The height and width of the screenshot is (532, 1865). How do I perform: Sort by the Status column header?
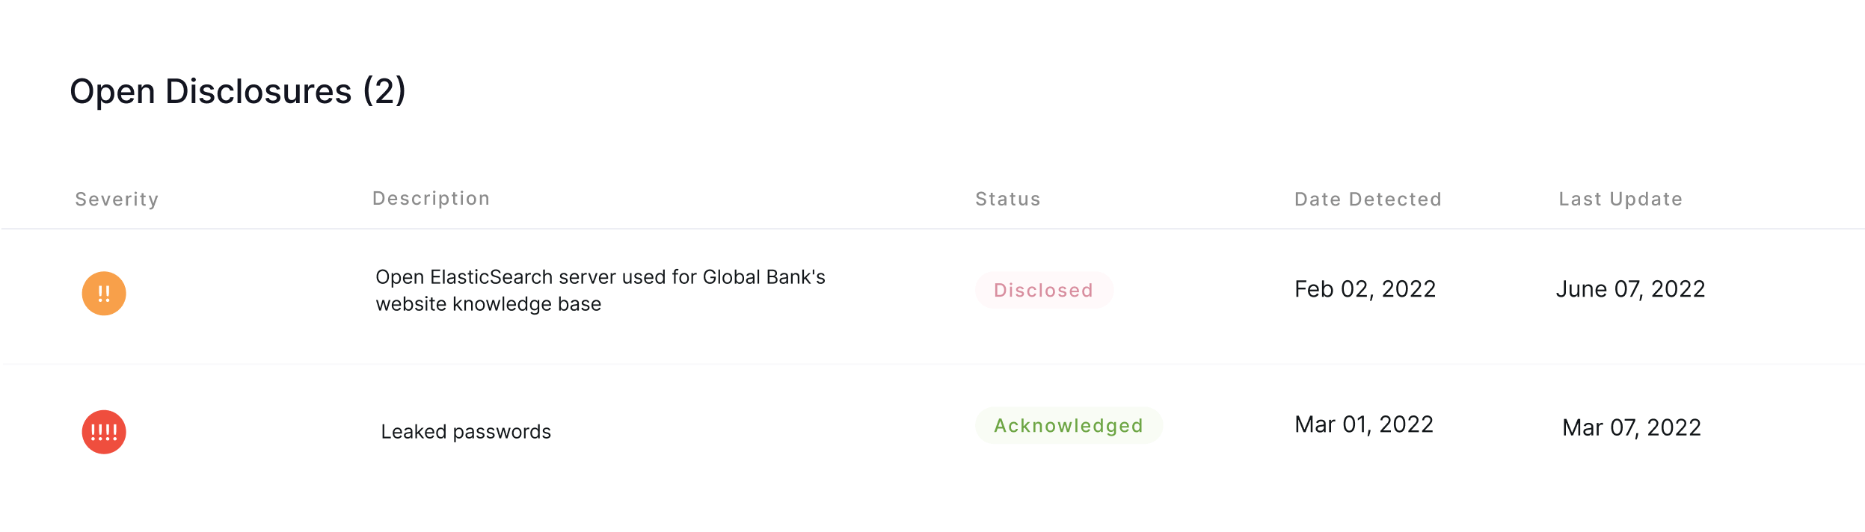tap(1007, 199)
